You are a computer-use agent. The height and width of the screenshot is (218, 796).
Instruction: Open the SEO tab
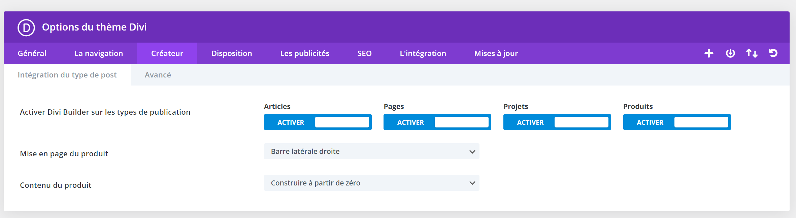pyautogui.click(x=365, y=53)
